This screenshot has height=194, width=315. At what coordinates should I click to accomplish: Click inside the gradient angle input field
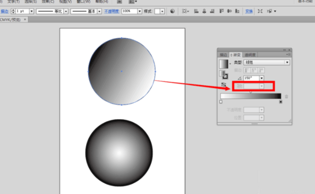[251, 78]
